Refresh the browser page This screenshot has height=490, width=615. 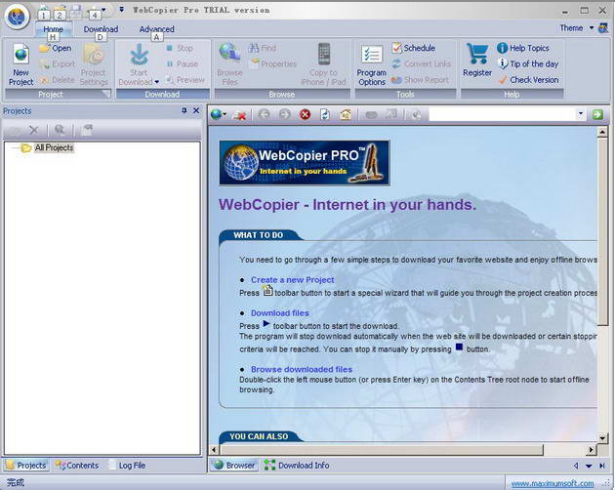point(325,114)
